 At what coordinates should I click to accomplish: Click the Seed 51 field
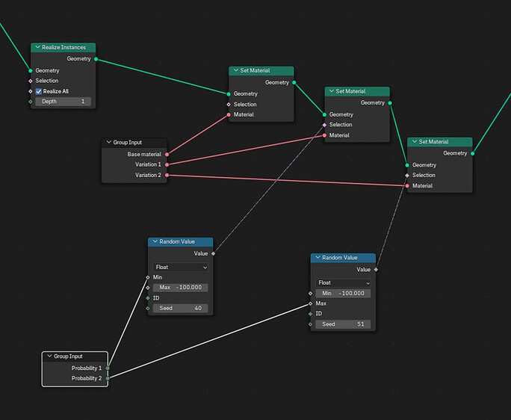pos(343,324)
